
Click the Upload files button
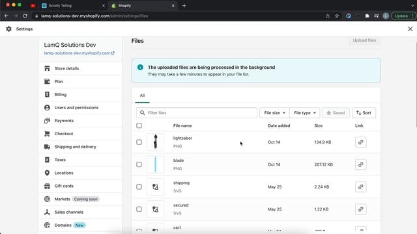364,40
